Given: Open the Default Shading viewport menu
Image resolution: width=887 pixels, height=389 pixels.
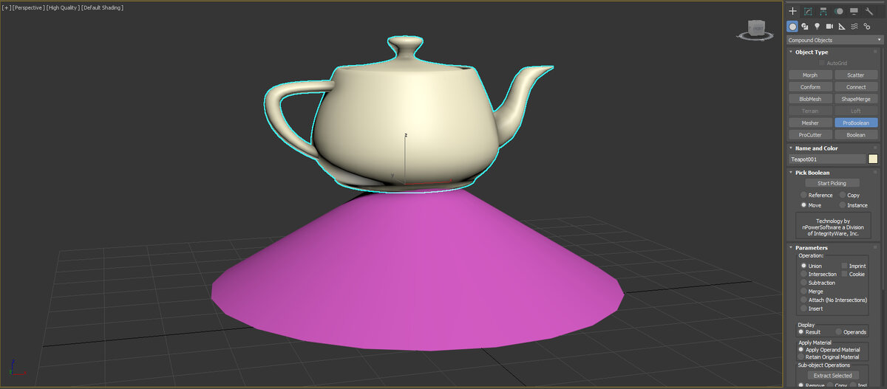Looking at the screenshot, I should point(103,7).
